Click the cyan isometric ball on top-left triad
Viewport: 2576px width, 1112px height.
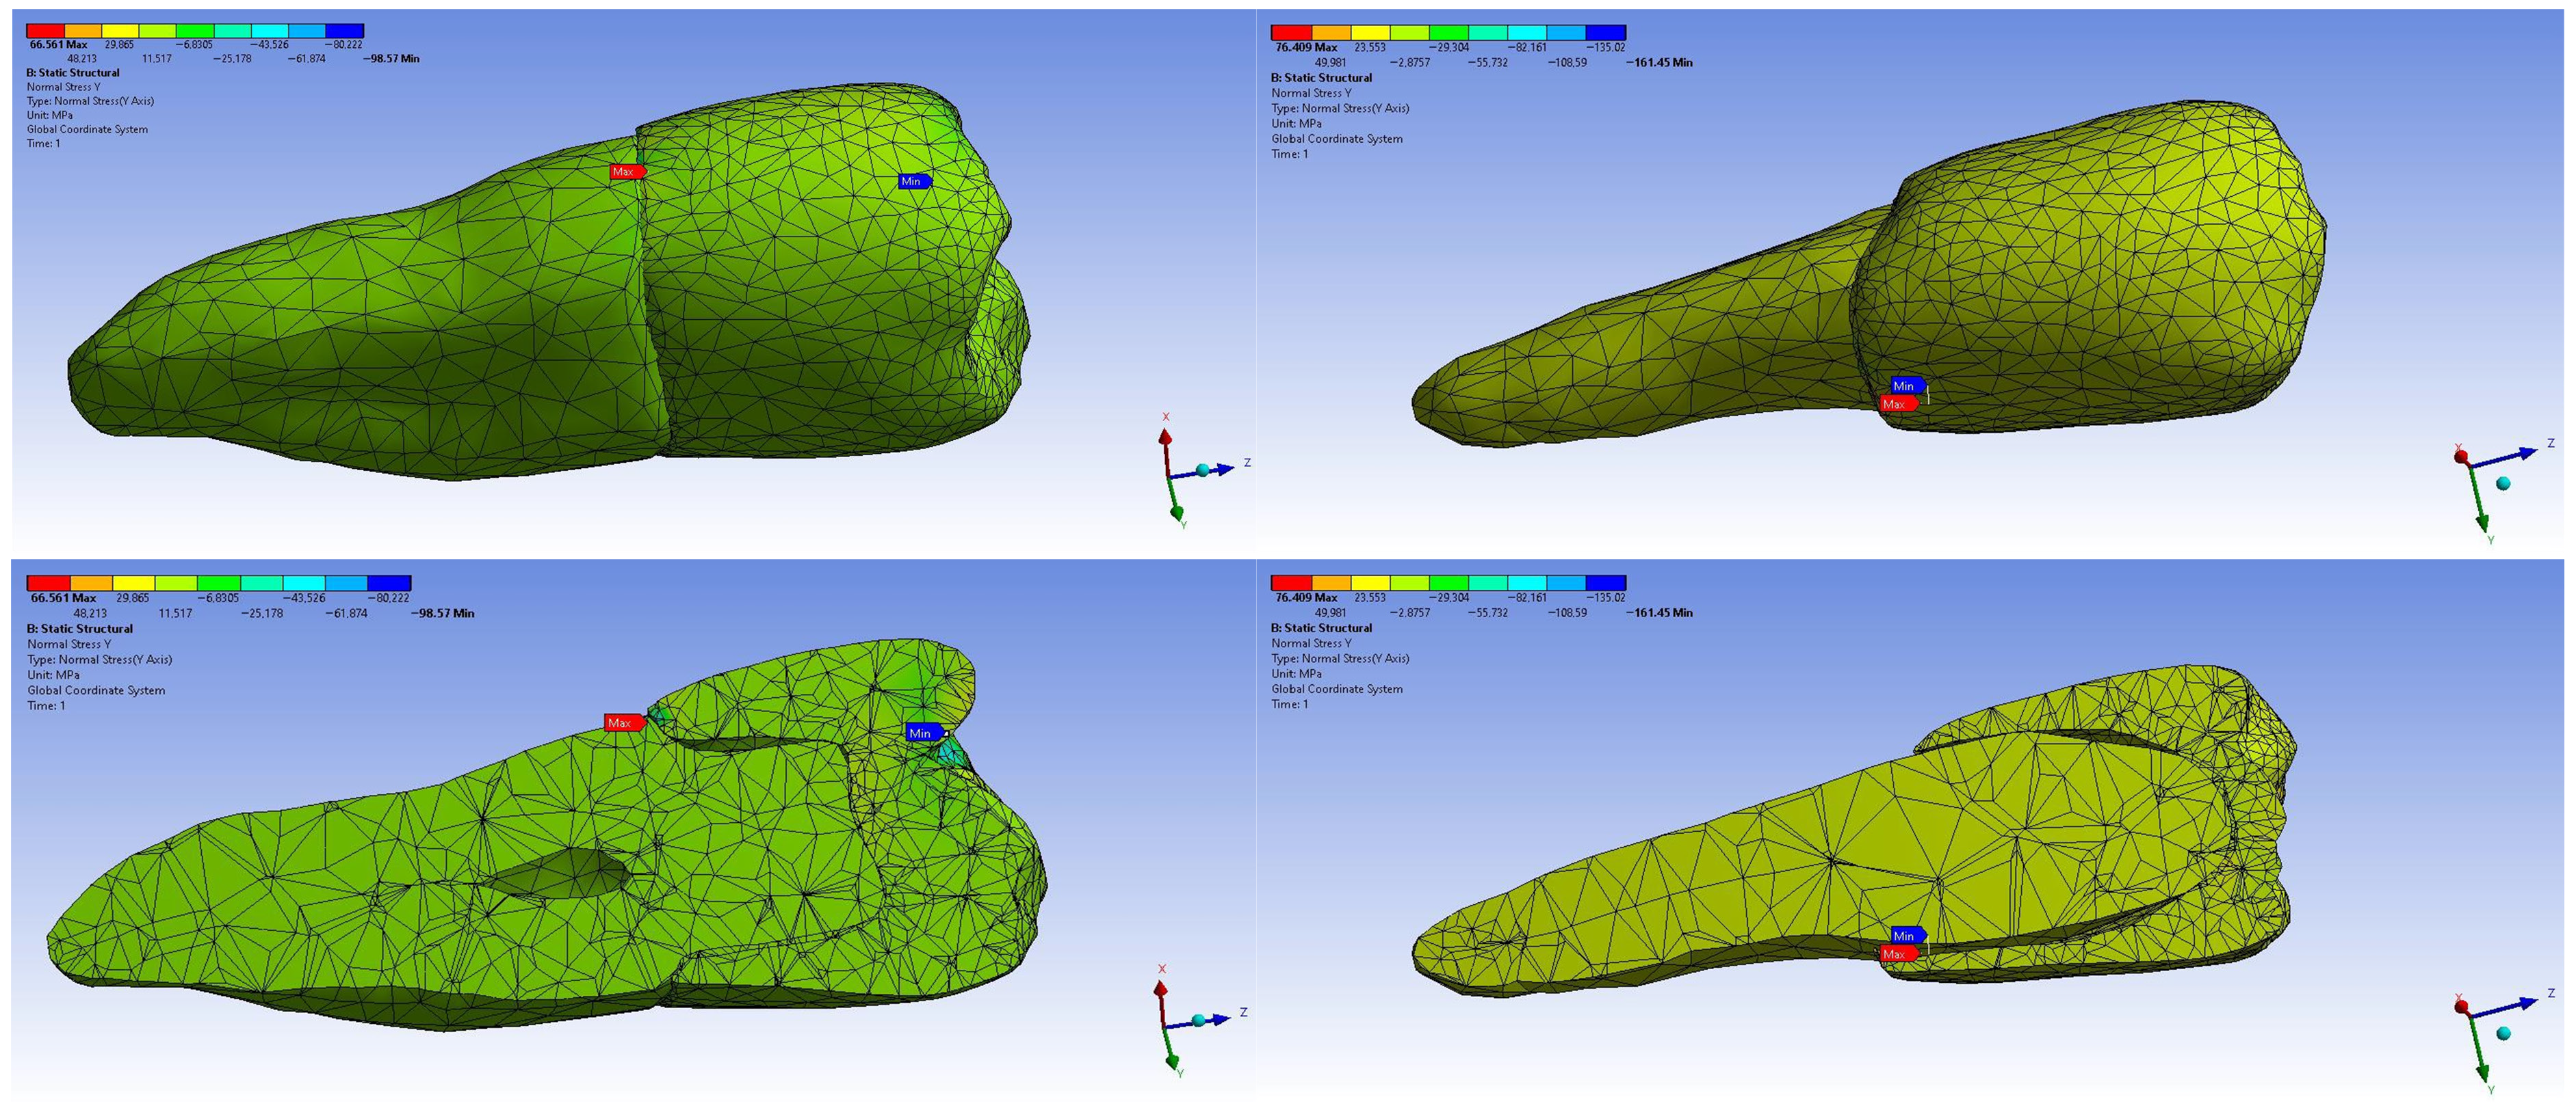(1203, 470)
